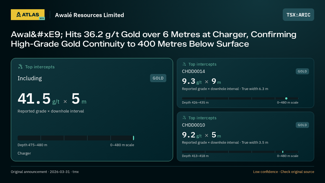
Task: Click 'Original announcement · 2026-03-31 · tmx' footer
Action: 45,172
